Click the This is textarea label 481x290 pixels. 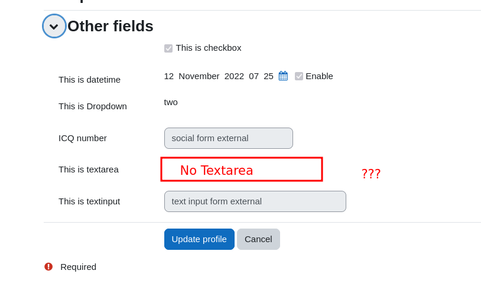[89, 170]
